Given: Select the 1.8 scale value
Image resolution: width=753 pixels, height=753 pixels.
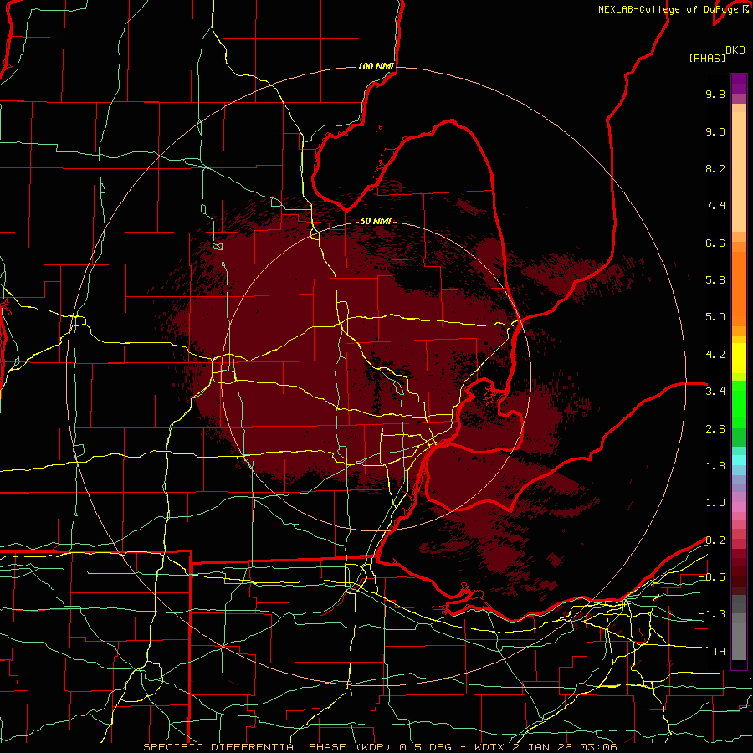Looking at the screenshot, I should (715, 465).
